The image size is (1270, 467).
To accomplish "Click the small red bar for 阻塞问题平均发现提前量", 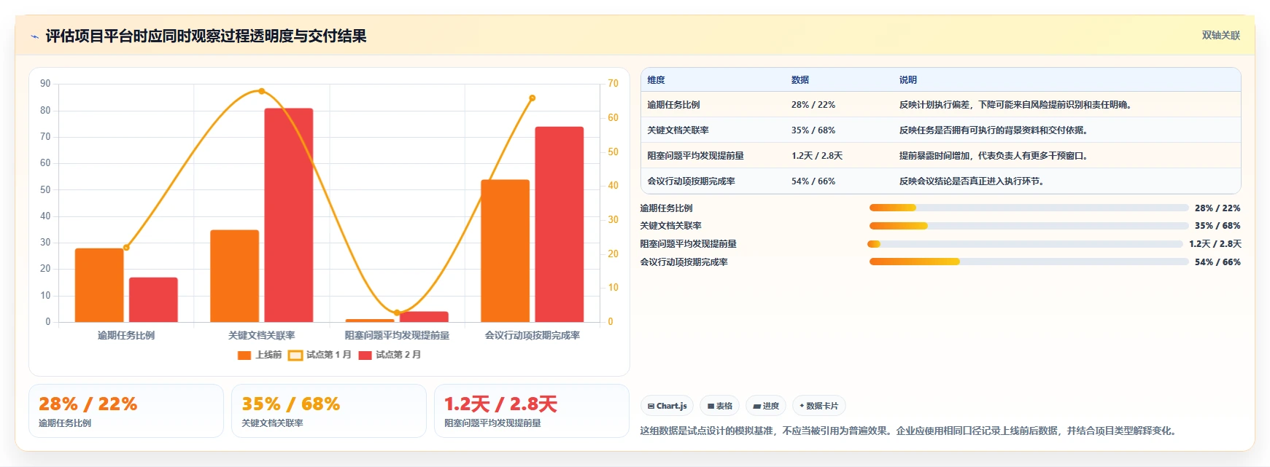I will [424, 317].
